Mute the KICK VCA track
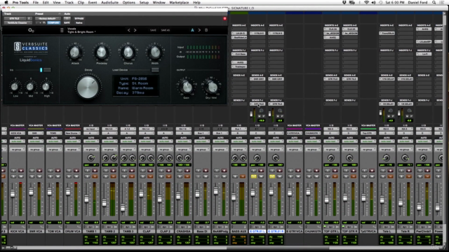This screenshot has height=252, width=449. coord(21,176)
